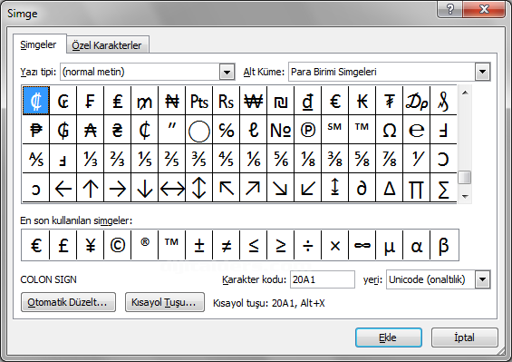Choose the Kip sign symbol
The width and height of the screenshot is (512, 362).
(362, 101)
